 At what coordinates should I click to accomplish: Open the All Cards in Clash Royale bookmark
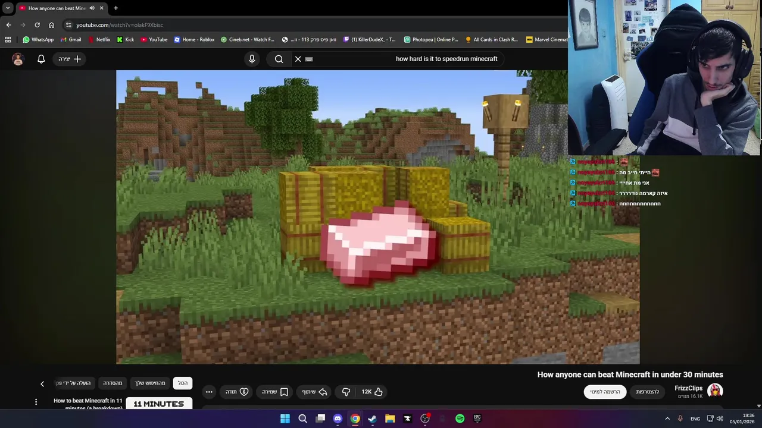(492, 40)
